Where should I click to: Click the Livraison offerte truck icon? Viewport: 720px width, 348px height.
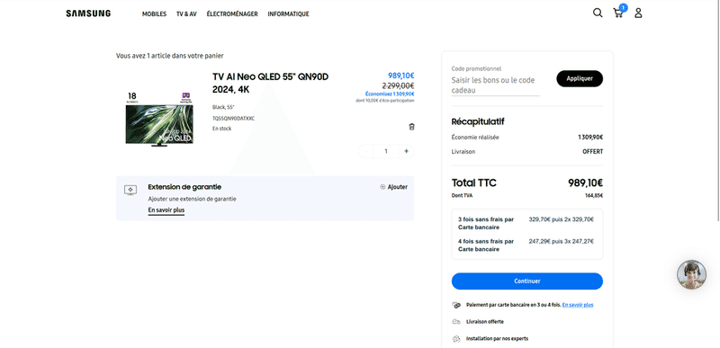[x=456, y=322]
